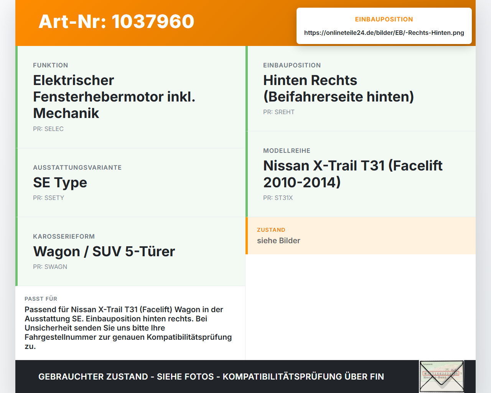
Task: Click the orange EINBAUPOSITION label in header box
Action: point(384,19)
